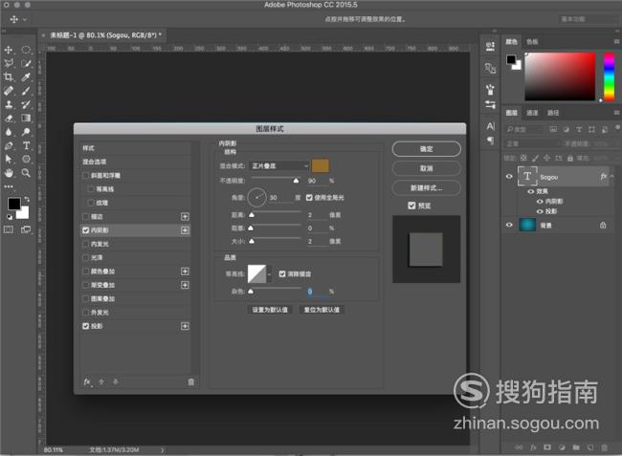The width and height of the screenshot is (622, 456).
Task: Select the Clone Stamp tool
Action: click(x=9, y=104)
